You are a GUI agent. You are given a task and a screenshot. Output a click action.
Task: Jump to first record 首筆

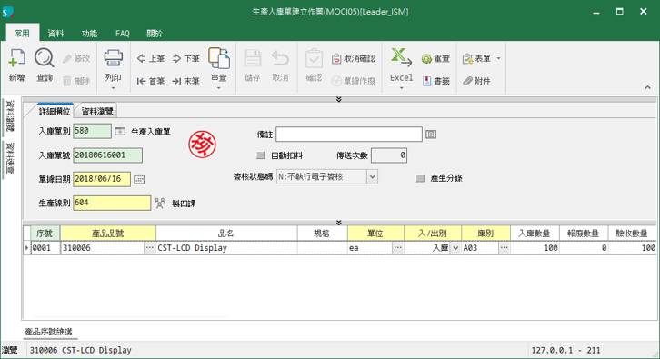tap(151, 81)
